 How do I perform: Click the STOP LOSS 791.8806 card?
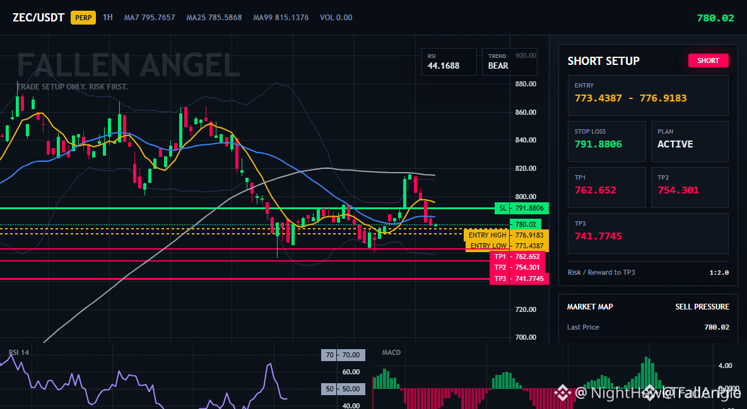(606, 141)
